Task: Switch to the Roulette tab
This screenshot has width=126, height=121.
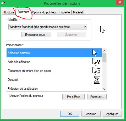Action: (65, 12)
